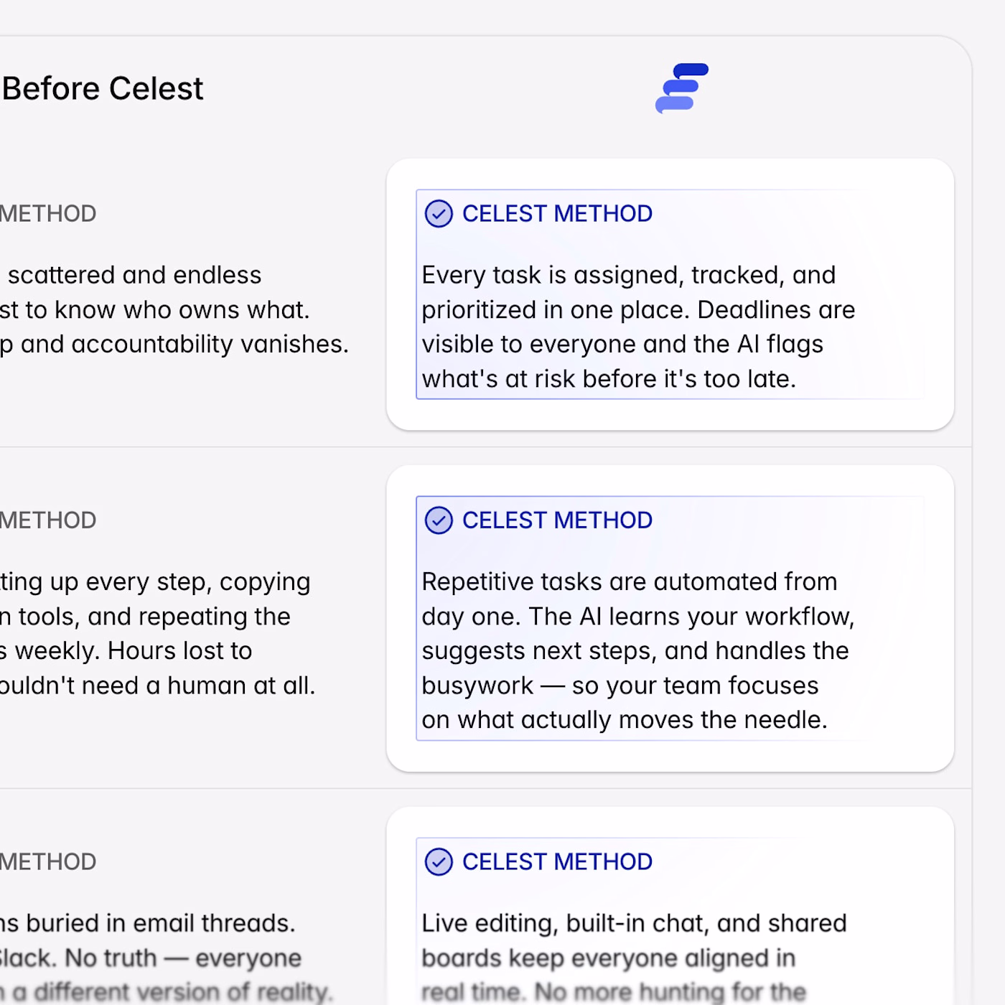The width and height of the screenshot is (1005, 1005).
Task: Click the "Every task is assigned, tracked" paragraph
Action: [x=638, y=327]
